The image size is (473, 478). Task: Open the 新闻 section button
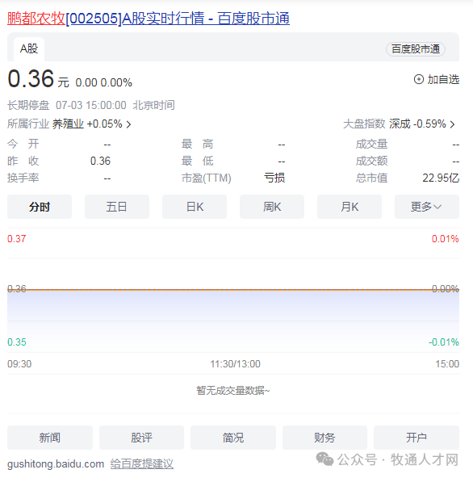(50, 438)
